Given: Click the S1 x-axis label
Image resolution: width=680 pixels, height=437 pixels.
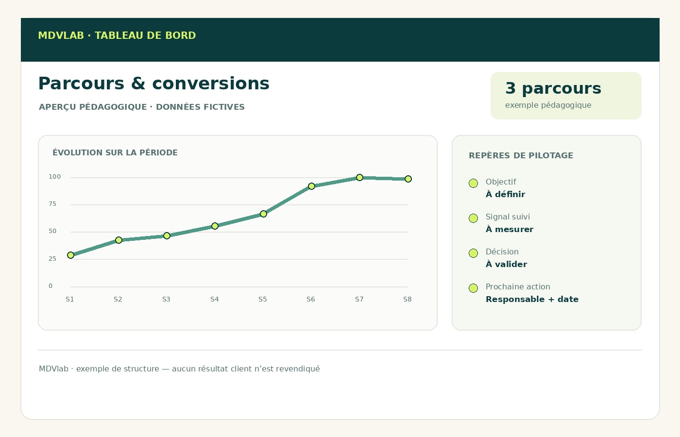Looking at the screenshot, I should (70, 299).
